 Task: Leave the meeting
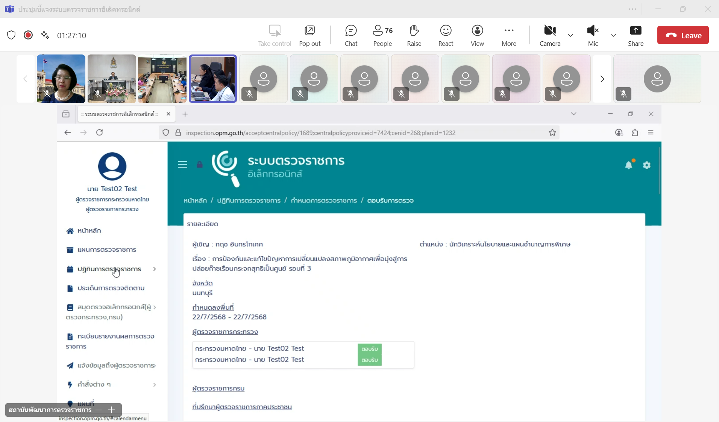(x=683, y=35)
